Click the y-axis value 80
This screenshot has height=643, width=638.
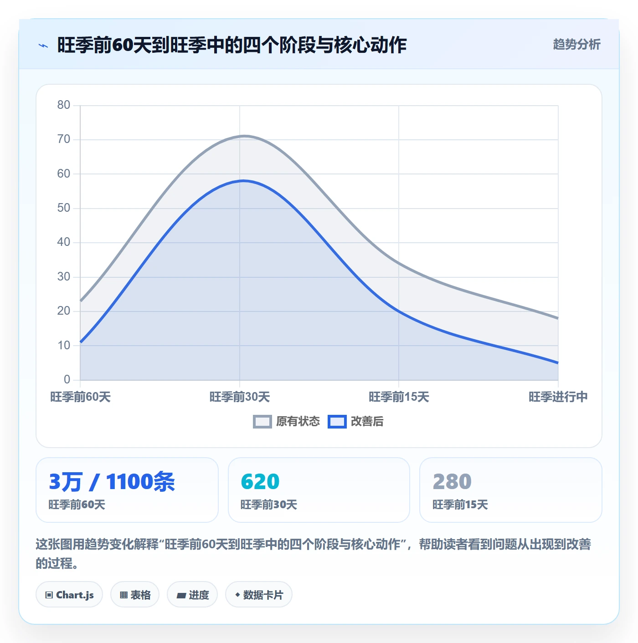tap(64, 105)
